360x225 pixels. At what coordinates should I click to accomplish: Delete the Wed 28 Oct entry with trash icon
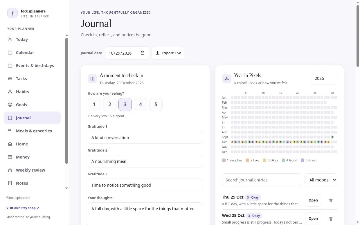331,219
